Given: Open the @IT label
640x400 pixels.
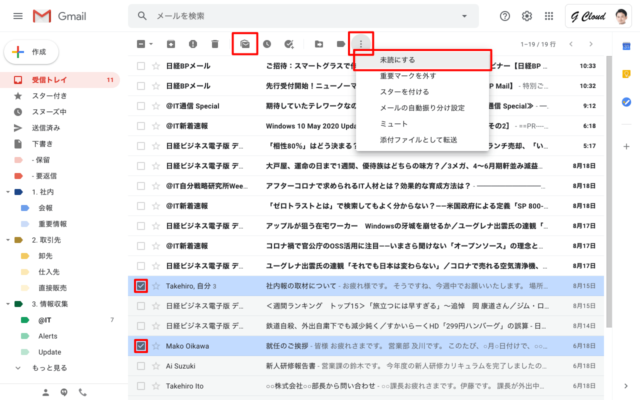Looking at the screenshot, I should 60,320.
